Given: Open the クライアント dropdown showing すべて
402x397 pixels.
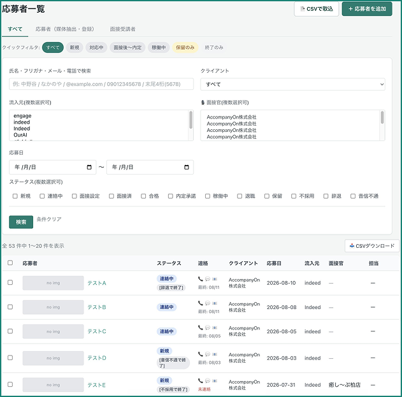Looking at the screenshot, I should 293,84.
